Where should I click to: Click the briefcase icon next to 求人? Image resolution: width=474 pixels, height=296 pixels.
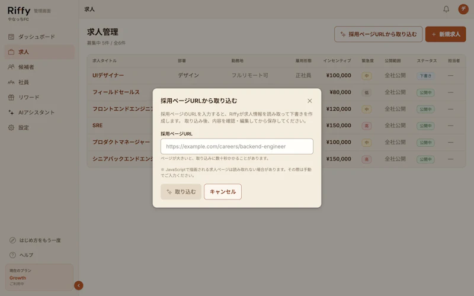[x=11, y=52]
